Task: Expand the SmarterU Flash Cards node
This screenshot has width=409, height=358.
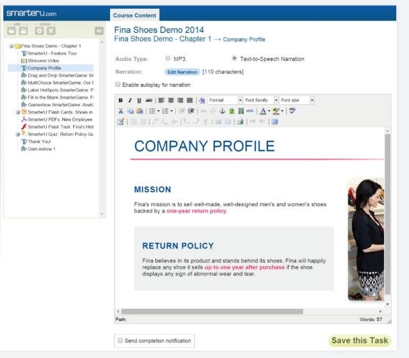Action: (x=18, y=112)
